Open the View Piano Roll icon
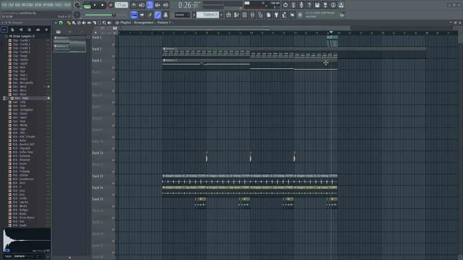This screenshot has height=260, width=463. tap(237, 15)
